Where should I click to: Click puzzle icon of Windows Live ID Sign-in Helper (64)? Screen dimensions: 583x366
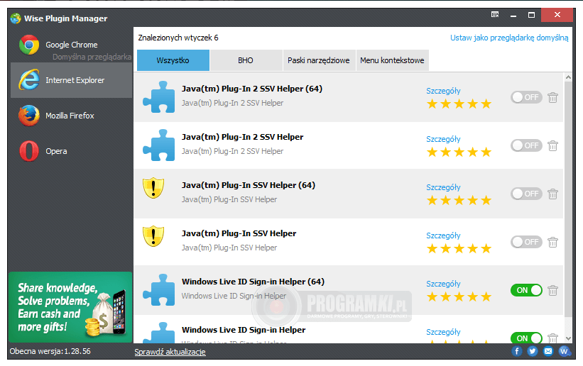pyautogui.click(x=159, y=290)
